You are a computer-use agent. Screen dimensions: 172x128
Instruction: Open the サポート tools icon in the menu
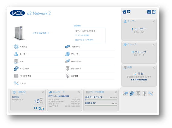tap(16, 83)
